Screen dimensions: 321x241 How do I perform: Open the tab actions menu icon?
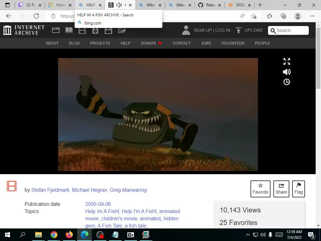(x=8, y=5)
